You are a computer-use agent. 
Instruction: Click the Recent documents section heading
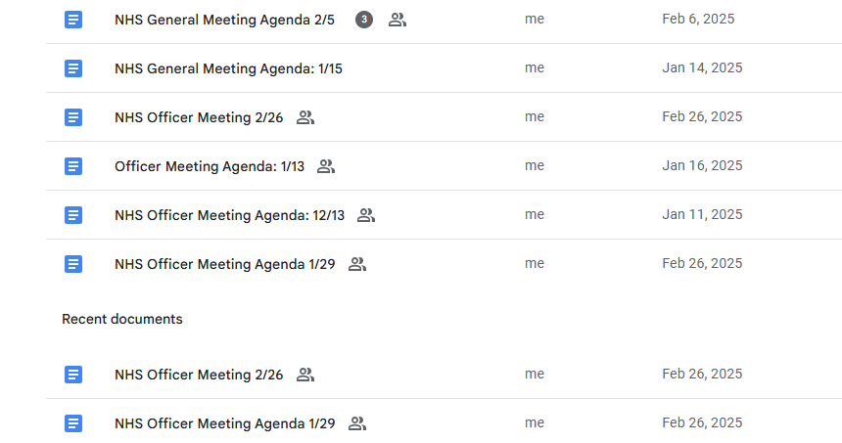pyautogui.click(x=122, y=319)
